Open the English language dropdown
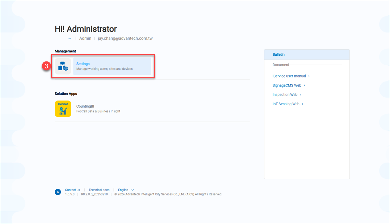The image size is (390, 224). pos(126,190)
